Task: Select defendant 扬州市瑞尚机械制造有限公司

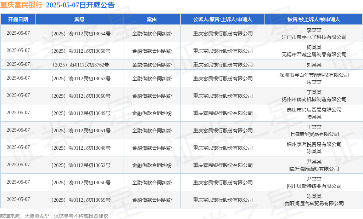Action: point(314,99)
